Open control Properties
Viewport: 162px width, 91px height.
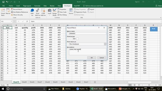[x=62, y=9]
